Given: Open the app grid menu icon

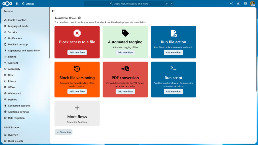Looking at the screenshot, I should point(17,4).
